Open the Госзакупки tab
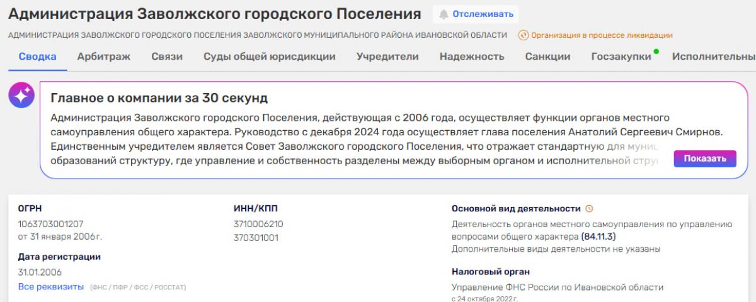The width and height of the screenshot is (756, 302). point(621,57)
